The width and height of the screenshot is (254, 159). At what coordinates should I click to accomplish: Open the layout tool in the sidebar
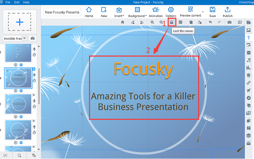click(249, 128)
